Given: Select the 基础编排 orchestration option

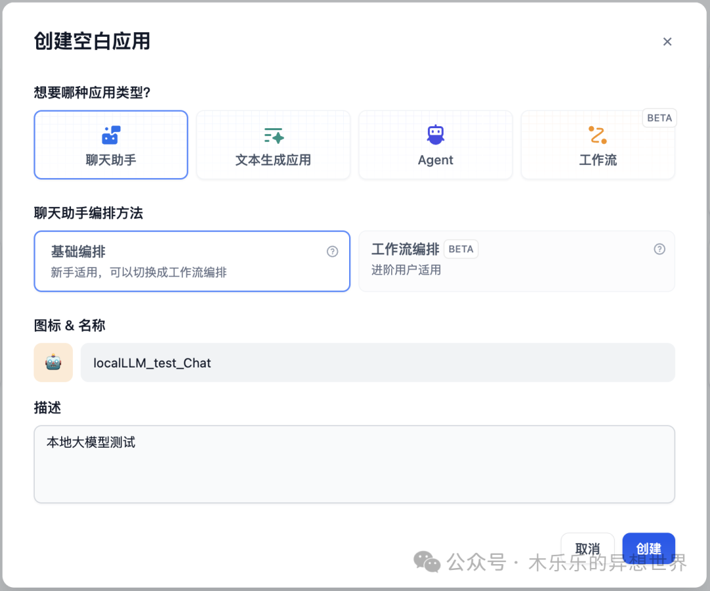Looking at the screenshot, I should click(191, 261).
